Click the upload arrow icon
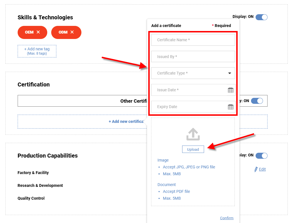This screenshot has height=223, width=294. [x=193, y=134]
